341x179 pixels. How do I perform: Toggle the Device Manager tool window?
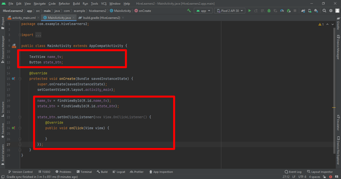338,47
